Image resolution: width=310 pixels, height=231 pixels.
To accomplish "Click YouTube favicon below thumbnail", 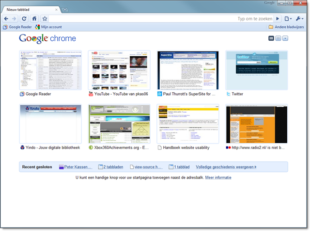I will pyautogui.click(x=91, y=94).
